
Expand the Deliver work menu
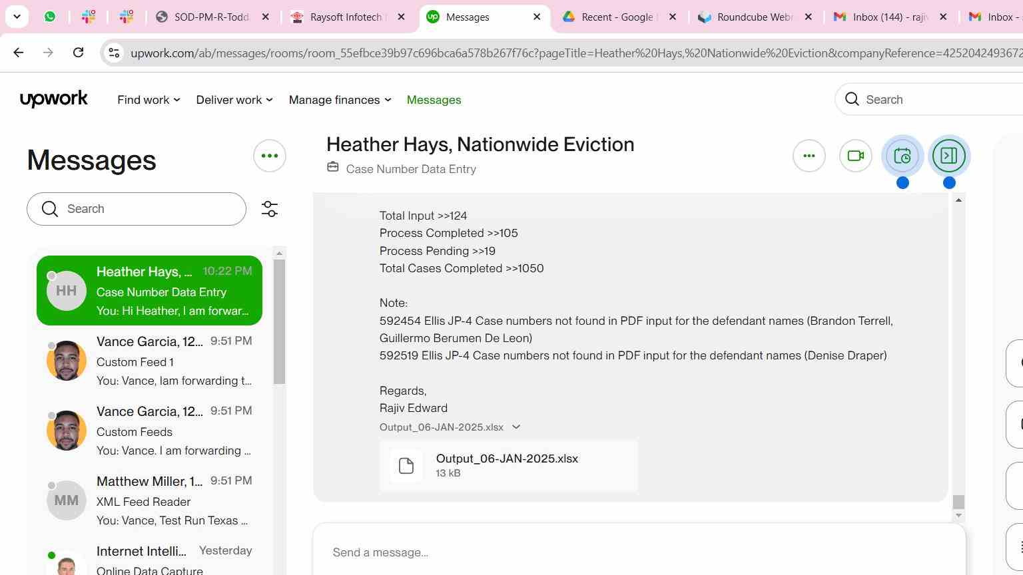[x=234, y=100]
